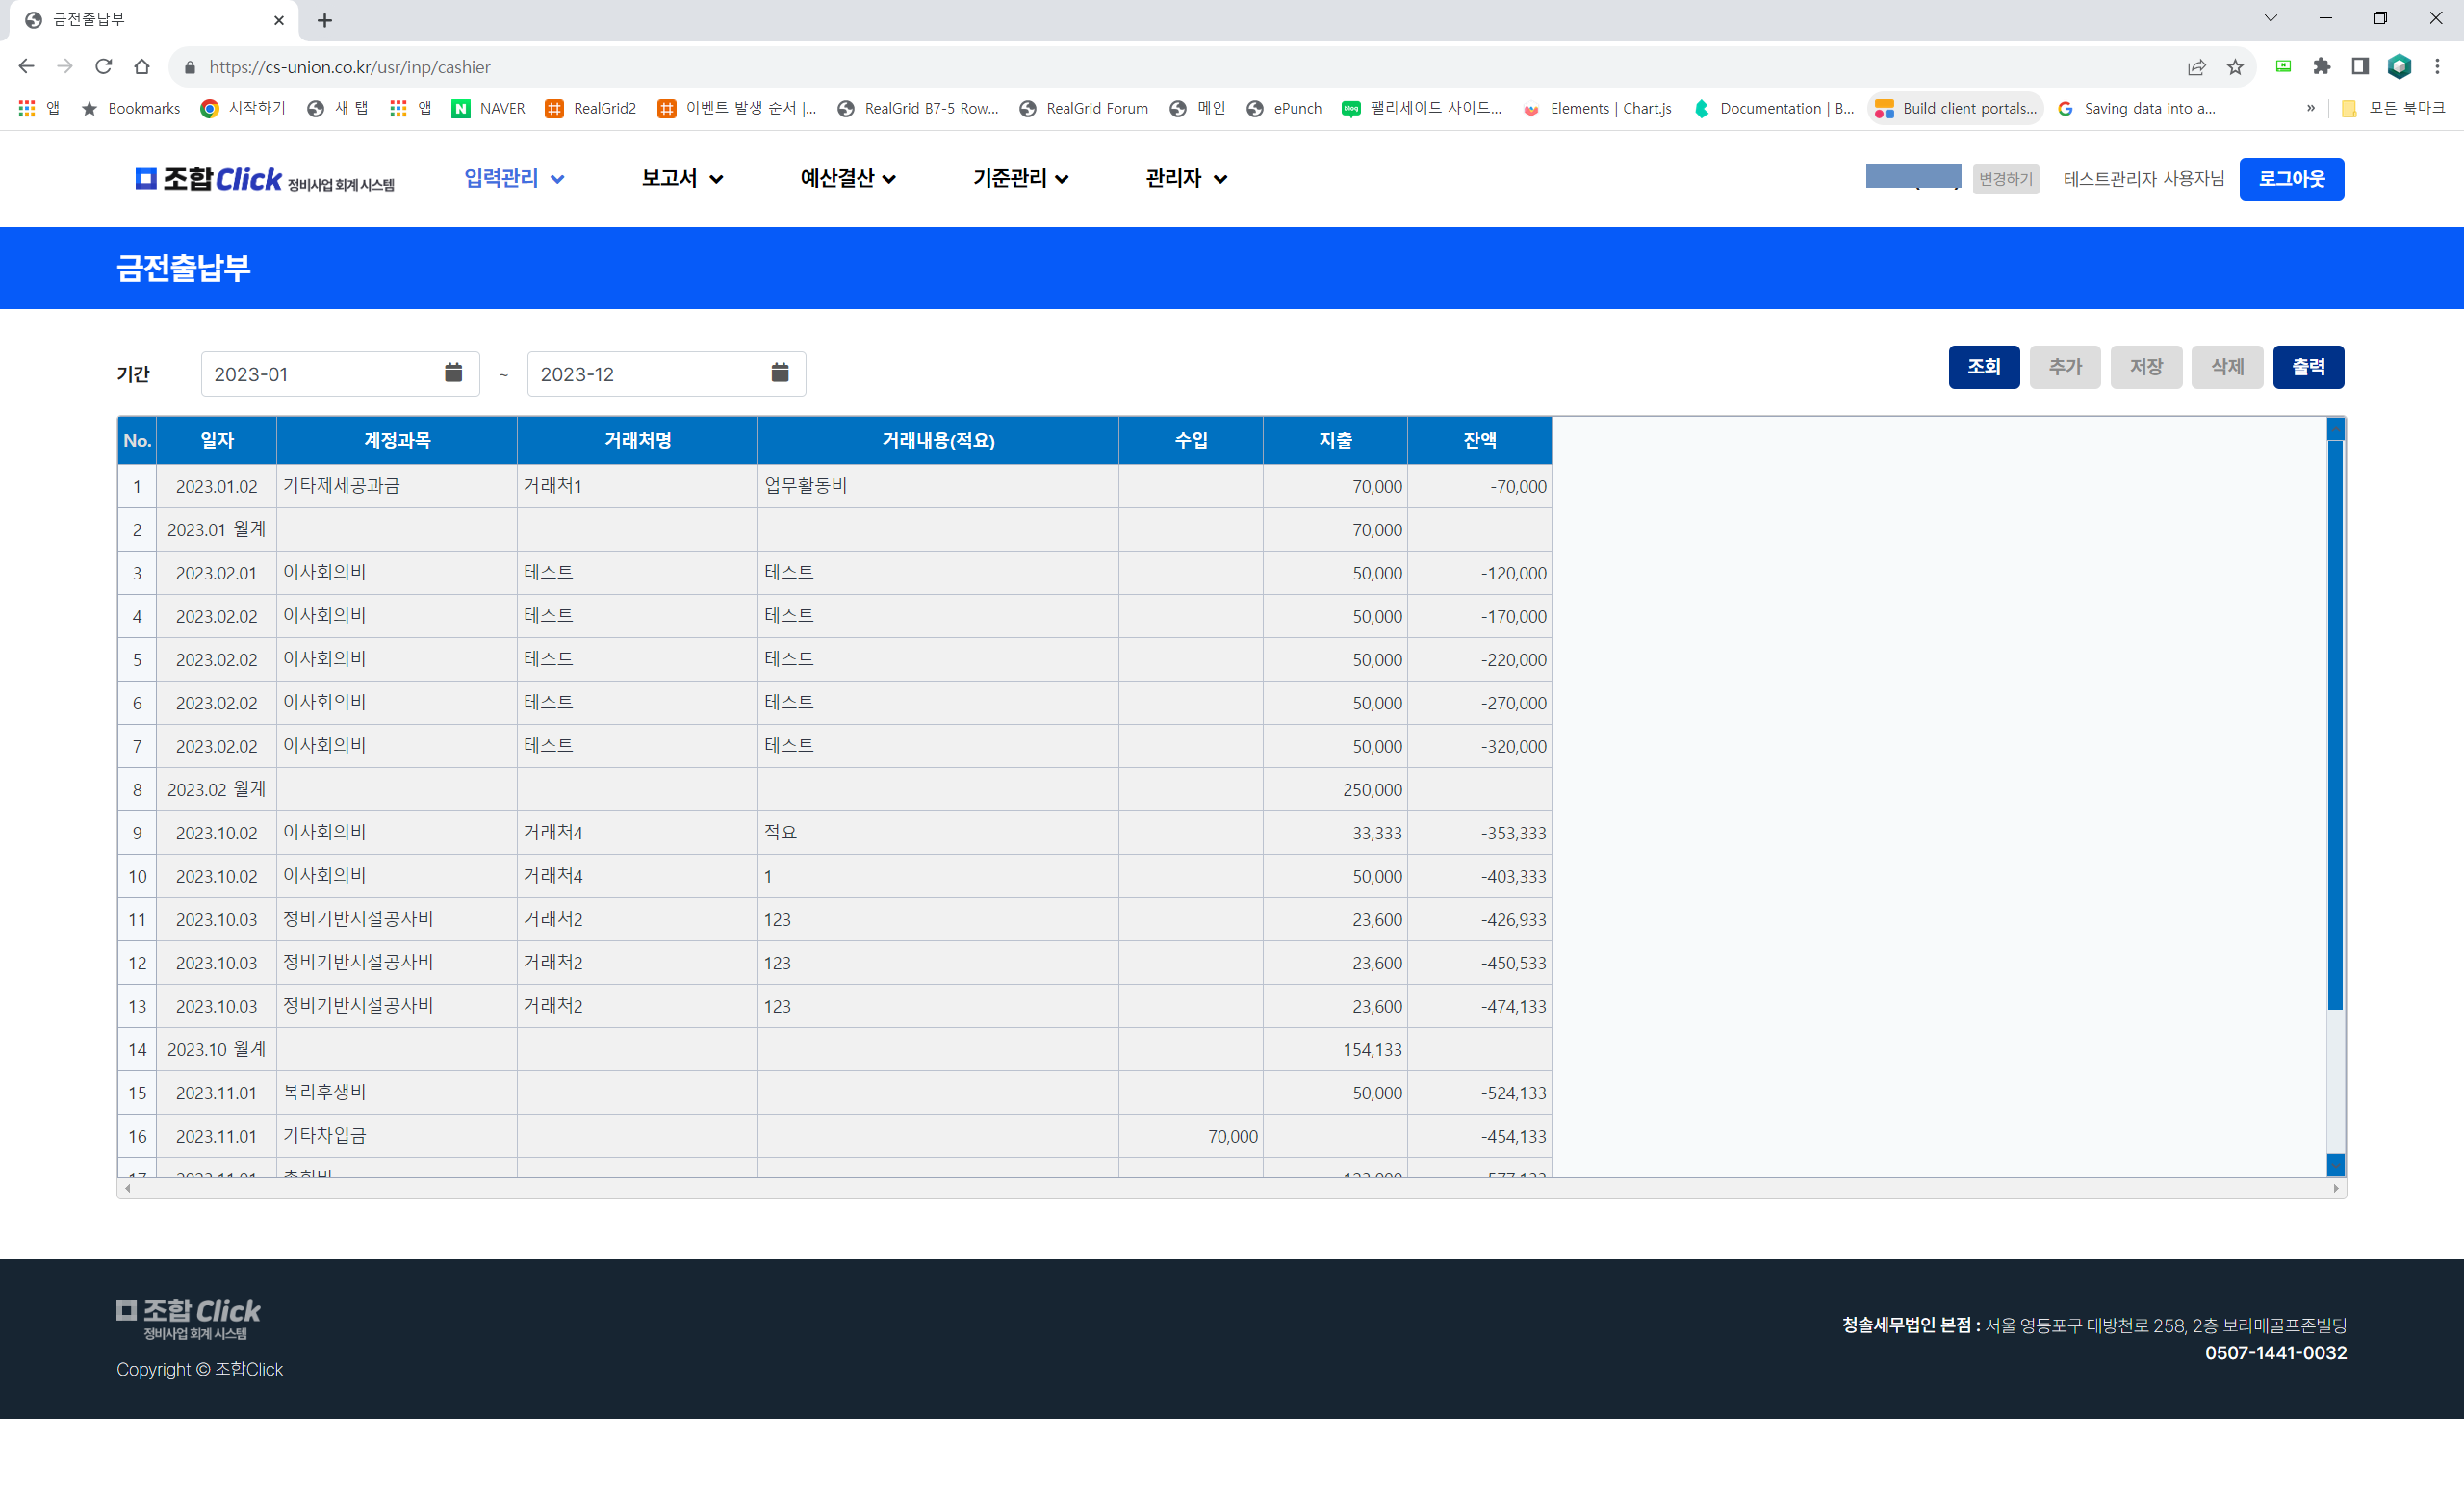Reload the page with refresh icon
This screenshot has width=2464, height=1492.
[103, 67]
